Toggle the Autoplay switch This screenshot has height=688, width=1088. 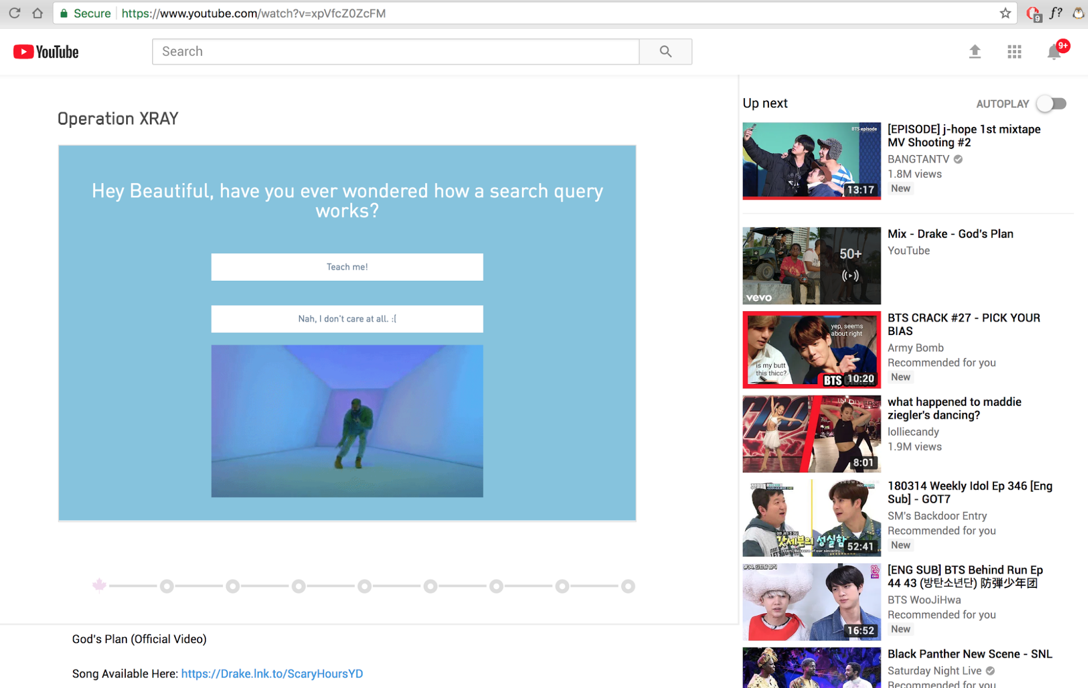click(x=1051, y=104)
